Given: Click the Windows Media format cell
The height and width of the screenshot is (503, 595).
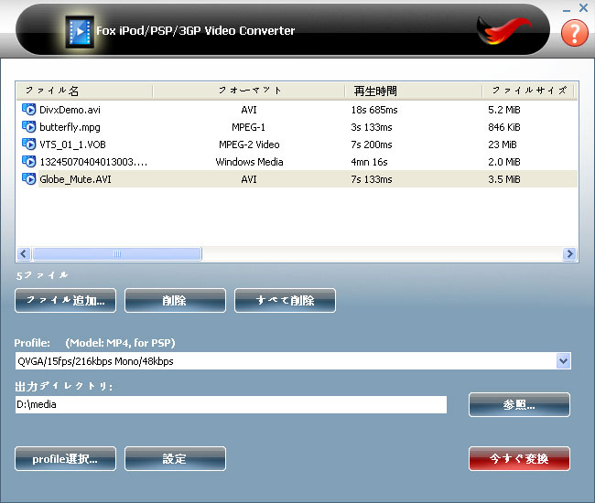Looking at the screenshot, I should coord(249,162).
